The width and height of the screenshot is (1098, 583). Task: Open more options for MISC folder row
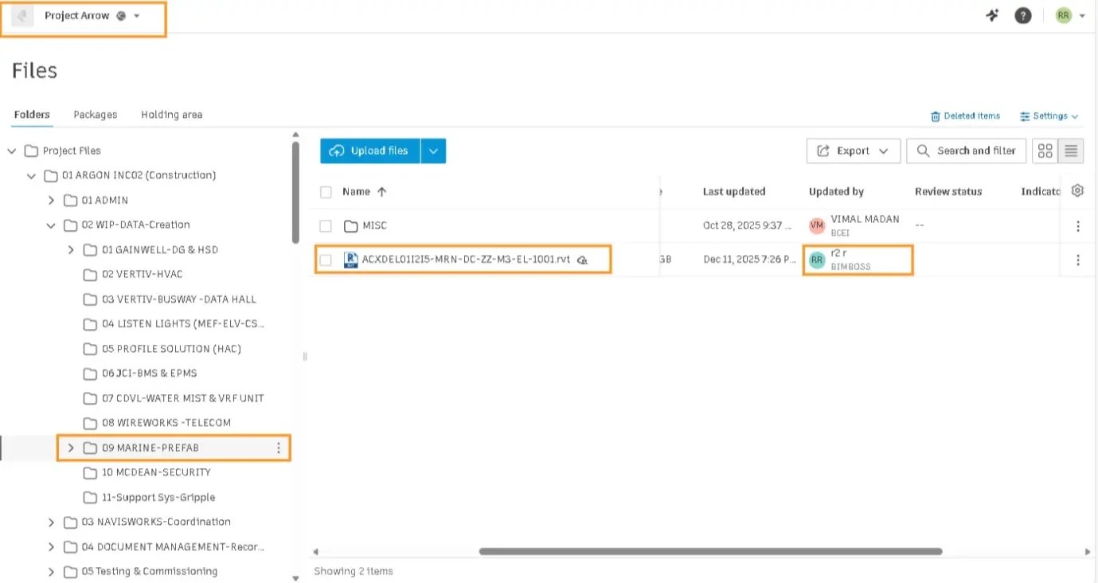(1078, 226)
